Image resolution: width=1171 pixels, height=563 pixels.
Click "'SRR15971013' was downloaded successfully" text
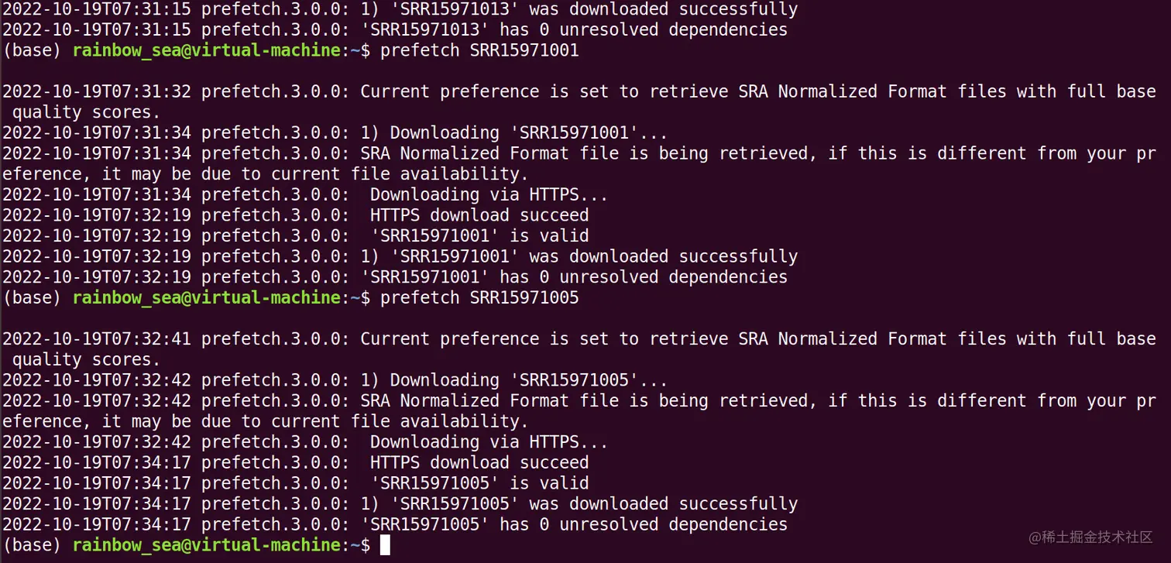pyautogui.click(x=593, y=9)
